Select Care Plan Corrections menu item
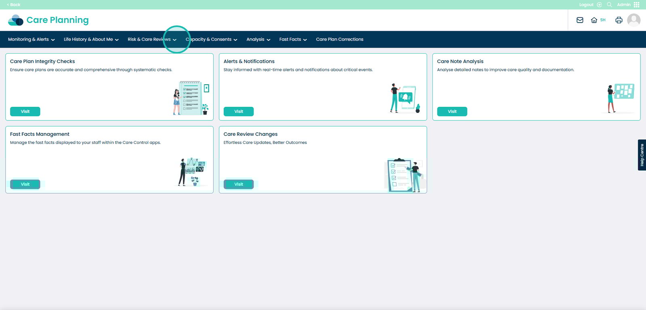 point(340,40)
